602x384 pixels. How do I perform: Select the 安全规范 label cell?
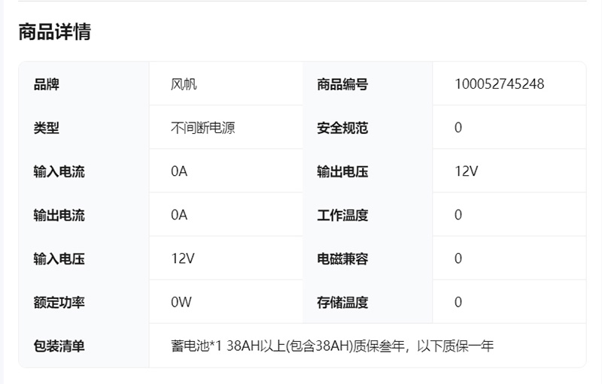[x=342, y=128]
